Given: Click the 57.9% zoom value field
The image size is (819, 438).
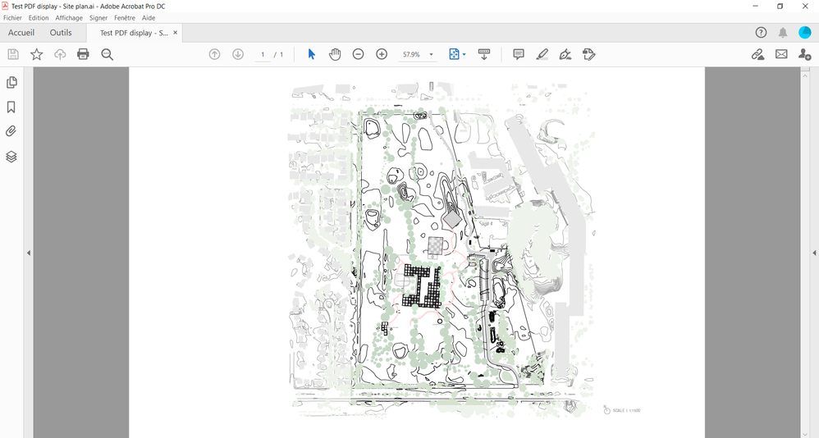Looking at the screenshot, I should (412, 54).
